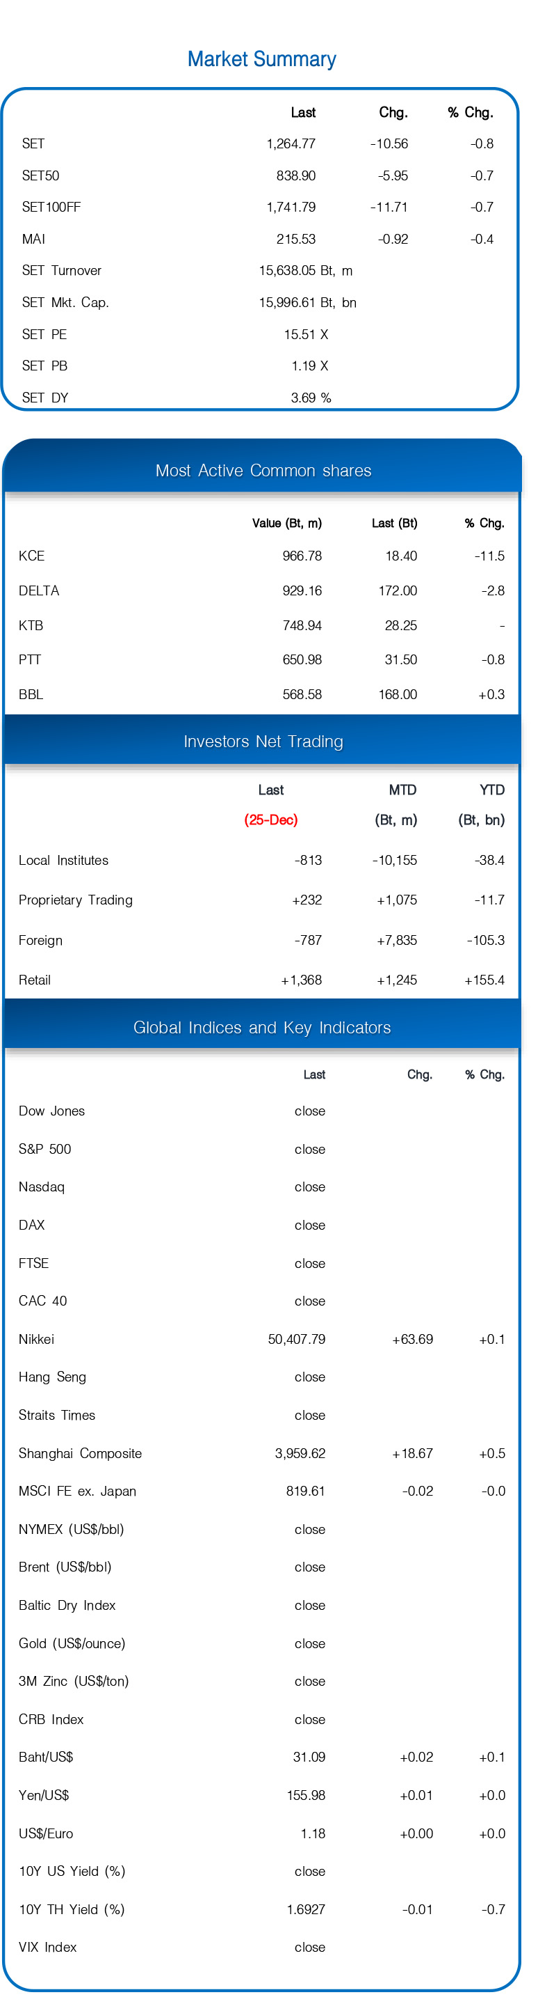The height and width of the screenshot is (1997, 538).
Task: Select the Retail net trading row label
Action: pyautogui.click(x=35, y=980)
